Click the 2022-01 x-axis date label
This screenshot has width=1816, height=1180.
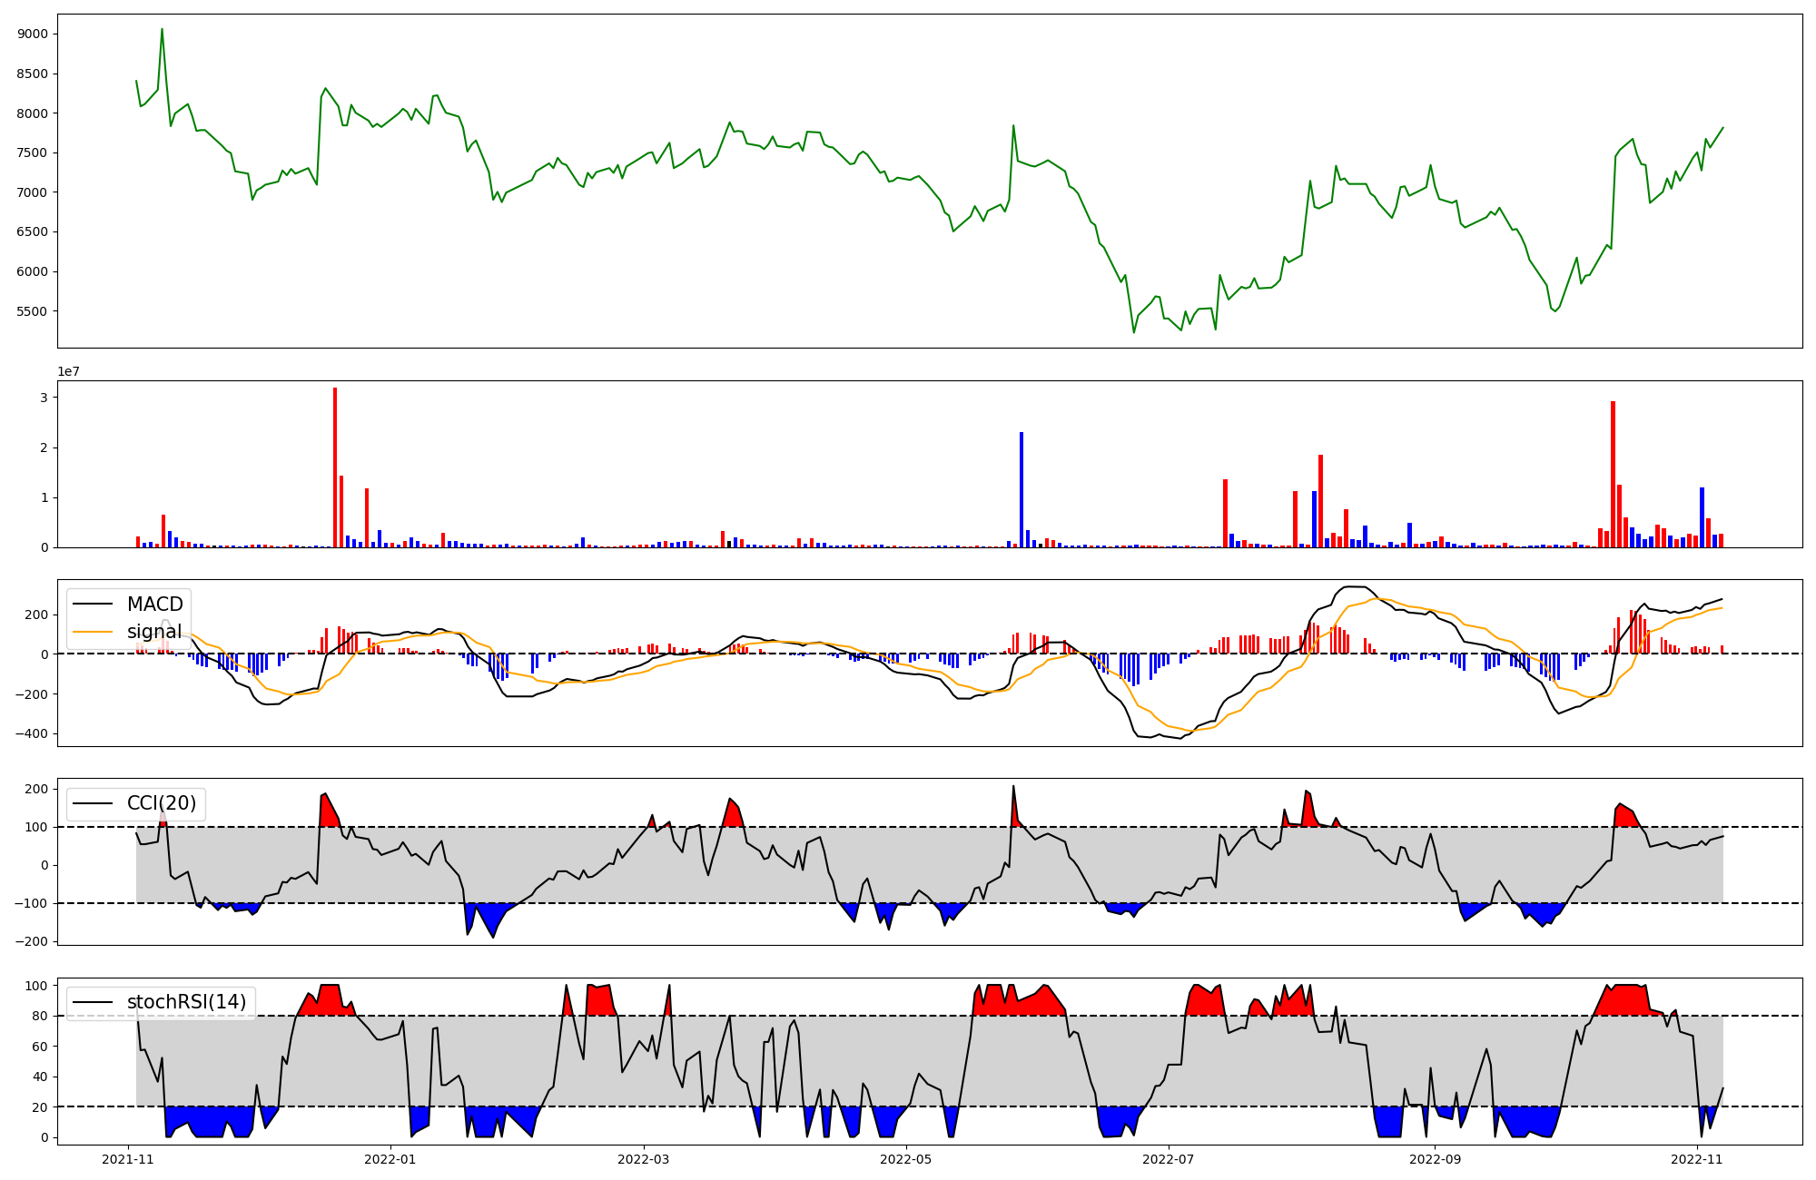click(x=390, y=1159)
